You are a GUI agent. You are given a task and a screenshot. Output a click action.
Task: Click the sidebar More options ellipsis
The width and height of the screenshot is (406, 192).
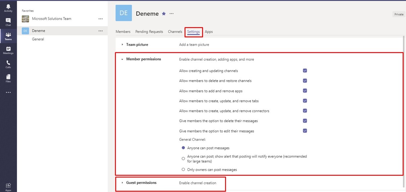[8, 93]
